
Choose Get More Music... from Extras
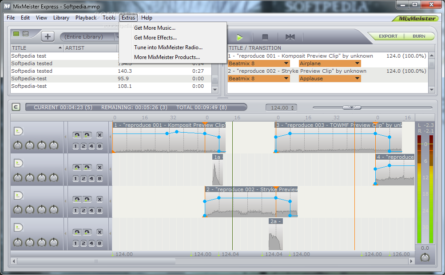click(x=173, y=28)
